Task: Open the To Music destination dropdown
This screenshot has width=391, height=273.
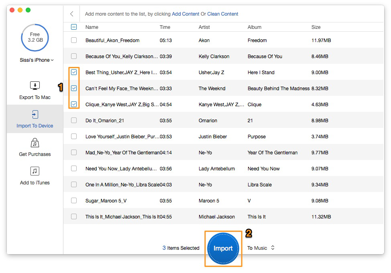Action: pos(261,248)
